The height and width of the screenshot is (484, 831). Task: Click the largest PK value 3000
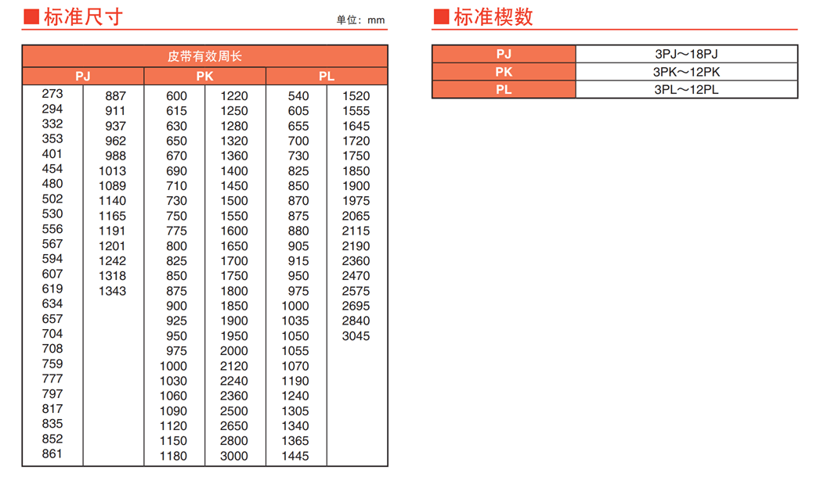[x=234, y=457]
